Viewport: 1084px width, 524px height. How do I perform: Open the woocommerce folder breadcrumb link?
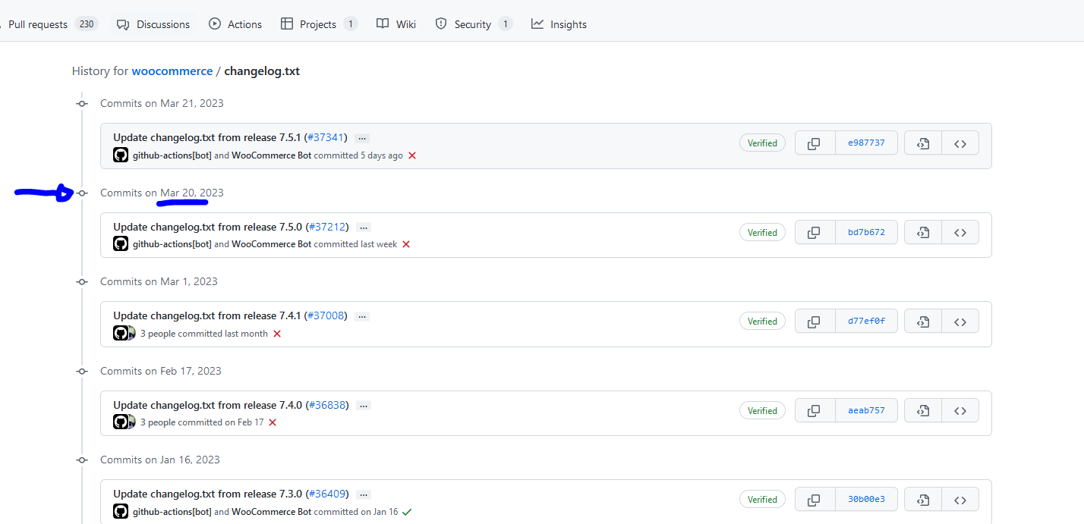(172, 71)
